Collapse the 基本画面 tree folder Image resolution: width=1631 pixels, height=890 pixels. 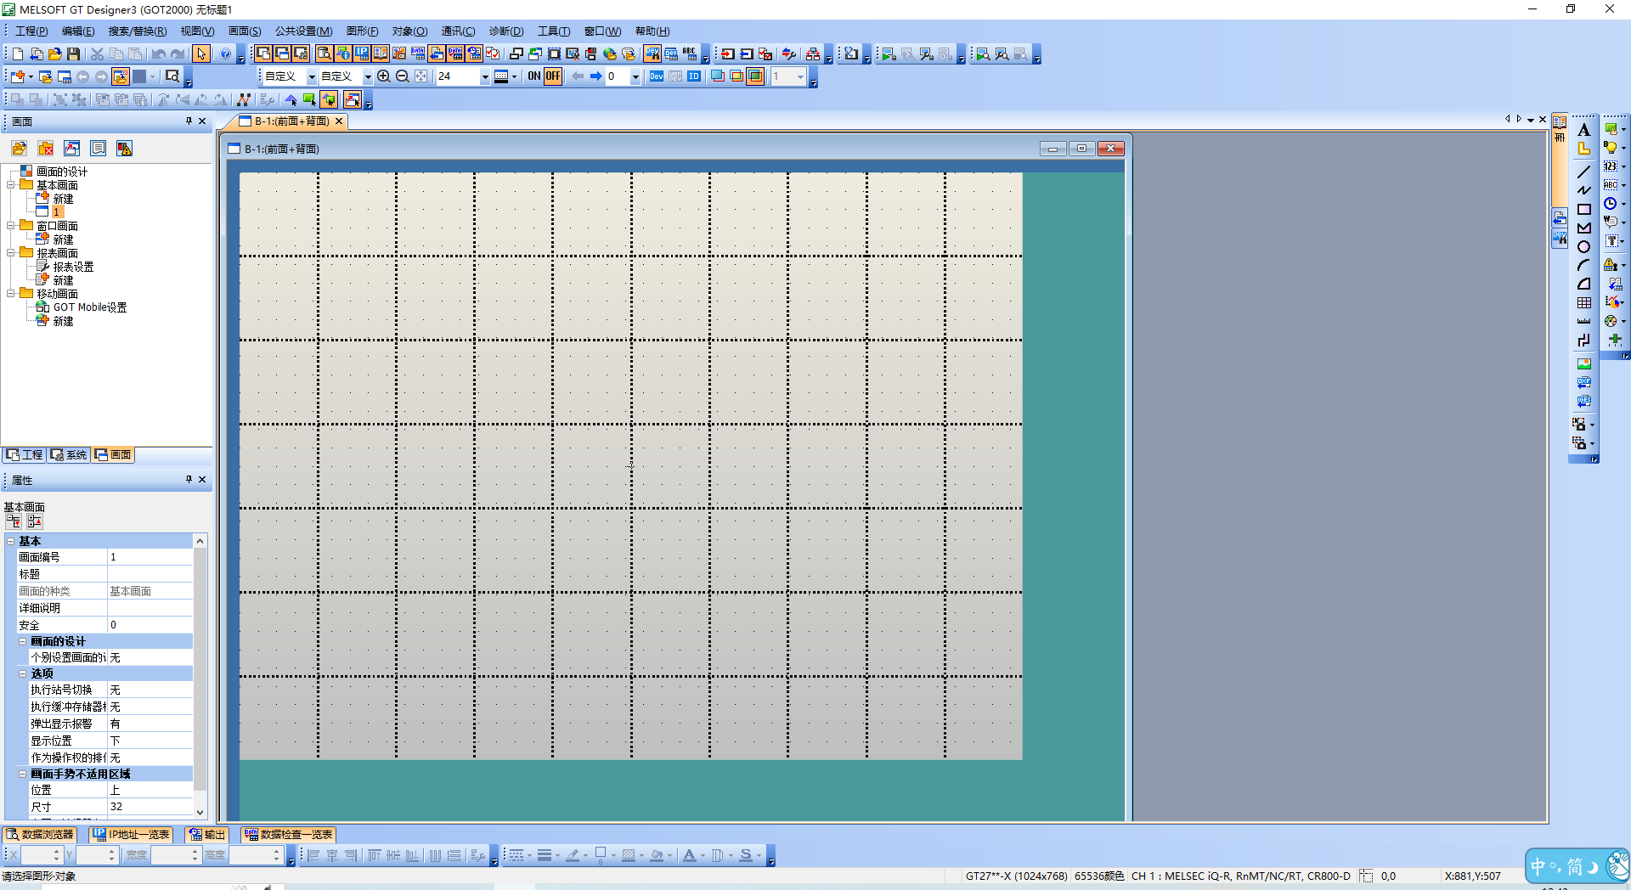11,185
